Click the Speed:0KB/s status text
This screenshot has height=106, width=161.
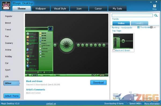tap(135, 104)
